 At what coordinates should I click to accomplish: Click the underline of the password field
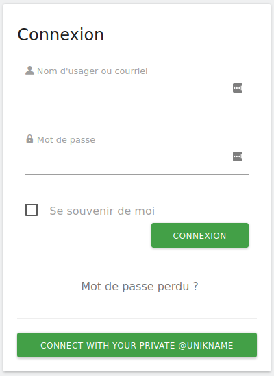coord(137,174)
